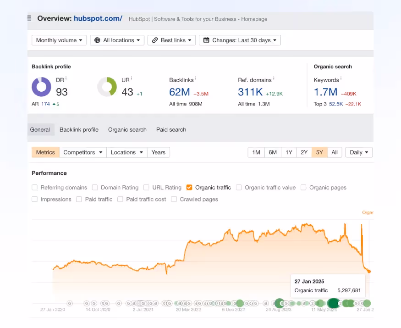
Task: Click the chain link icon in Best links
Action: click(155, 40)
